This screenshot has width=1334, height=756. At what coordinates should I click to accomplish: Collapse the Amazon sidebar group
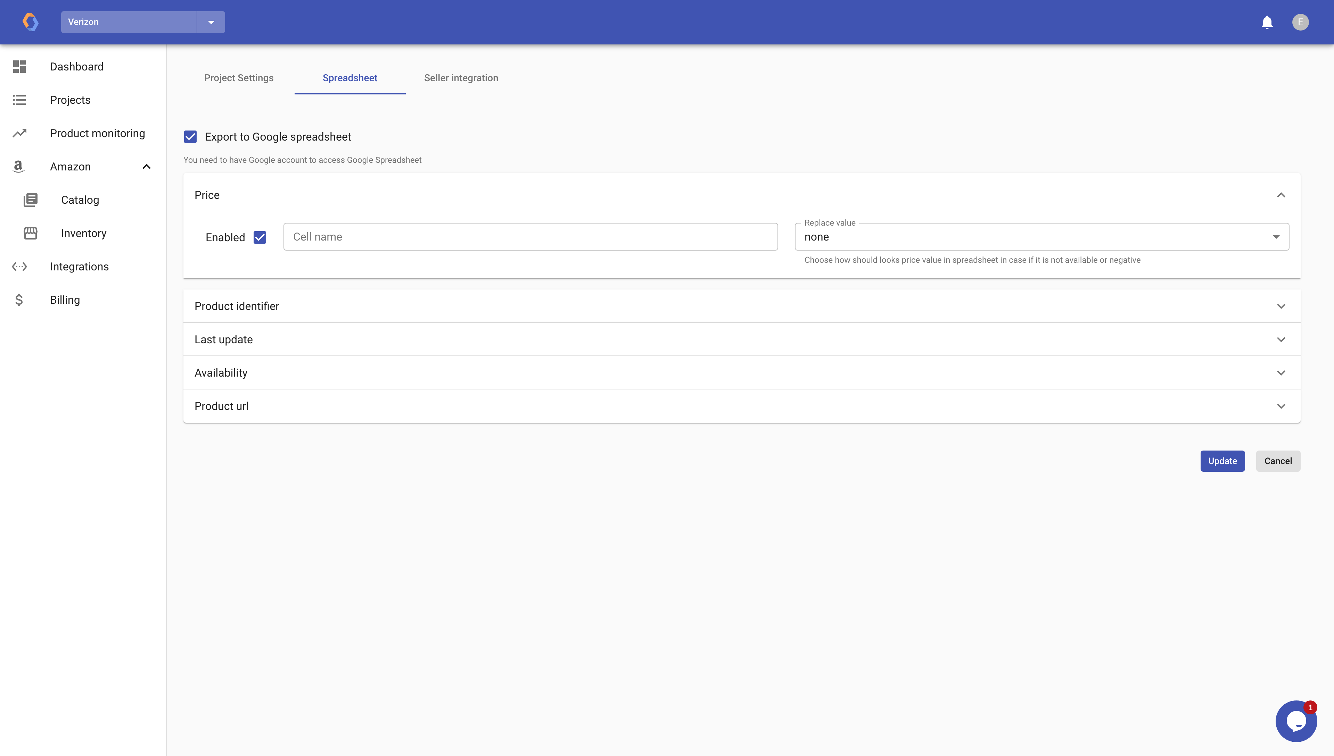click(x=147, y=167)
